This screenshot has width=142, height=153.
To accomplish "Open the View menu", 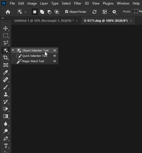I will [96, 3].
